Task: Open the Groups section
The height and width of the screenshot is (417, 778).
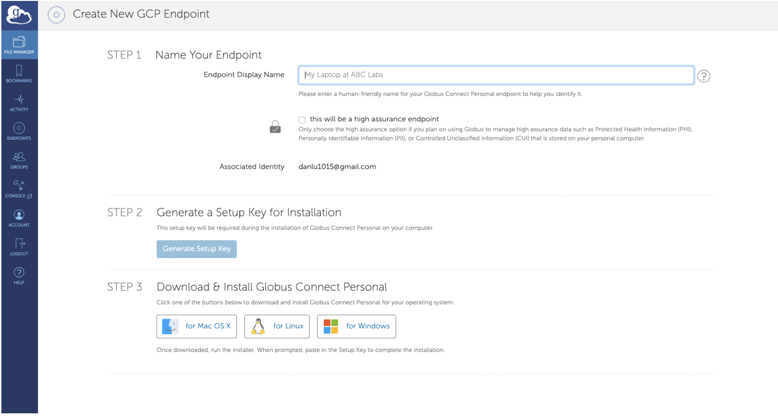Action: point(19,160)
